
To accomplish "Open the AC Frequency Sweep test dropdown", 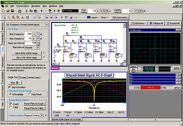I will click(x=47, y=25).
